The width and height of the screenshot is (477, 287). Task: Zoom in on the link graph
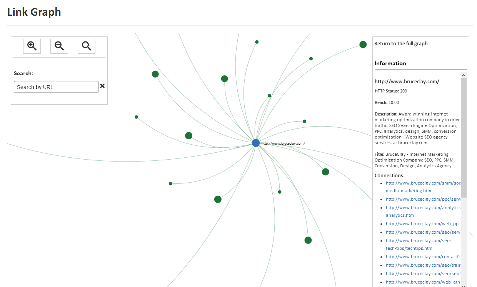32,46
